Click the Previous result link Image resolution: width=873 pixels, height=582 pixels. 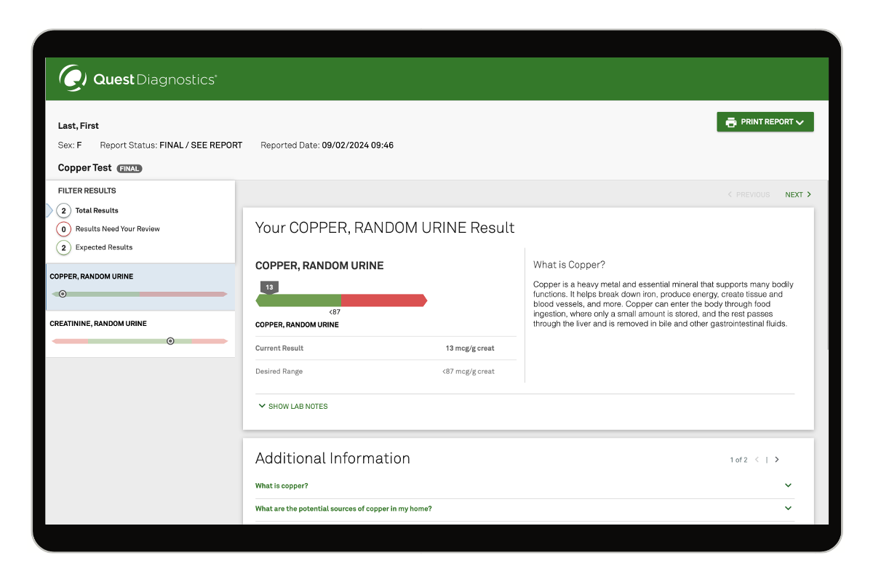coord(749,195)
